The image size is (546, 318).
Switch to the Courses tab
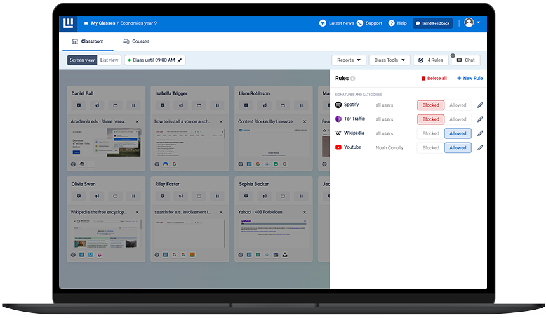[x=136, y=41]
